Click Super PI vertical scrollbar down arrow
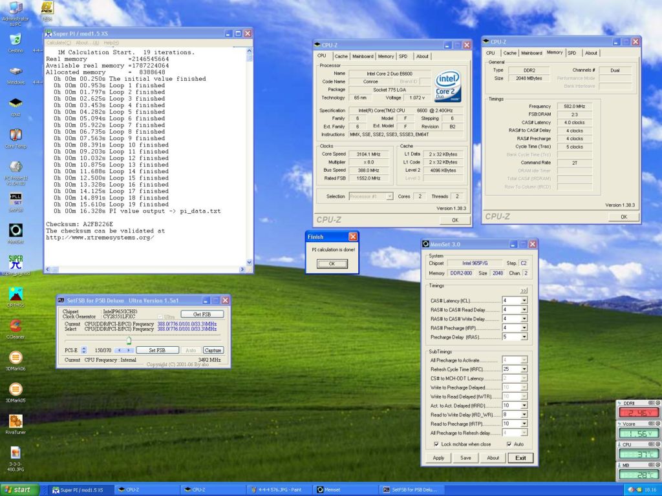Viewport: 662px width, 496px height. (249, 262)
